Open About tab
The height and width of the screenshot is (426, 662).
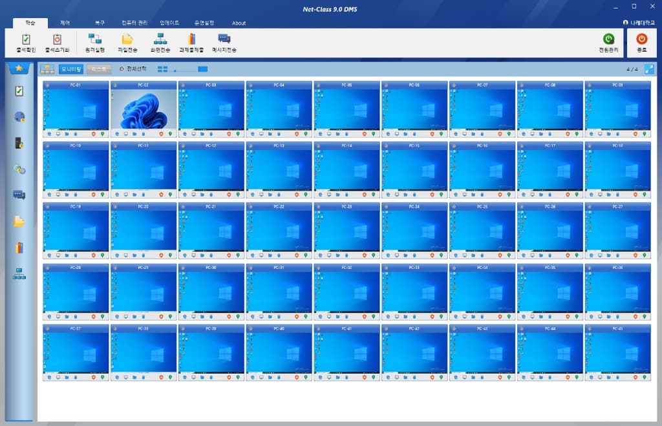tap(239, 23)
